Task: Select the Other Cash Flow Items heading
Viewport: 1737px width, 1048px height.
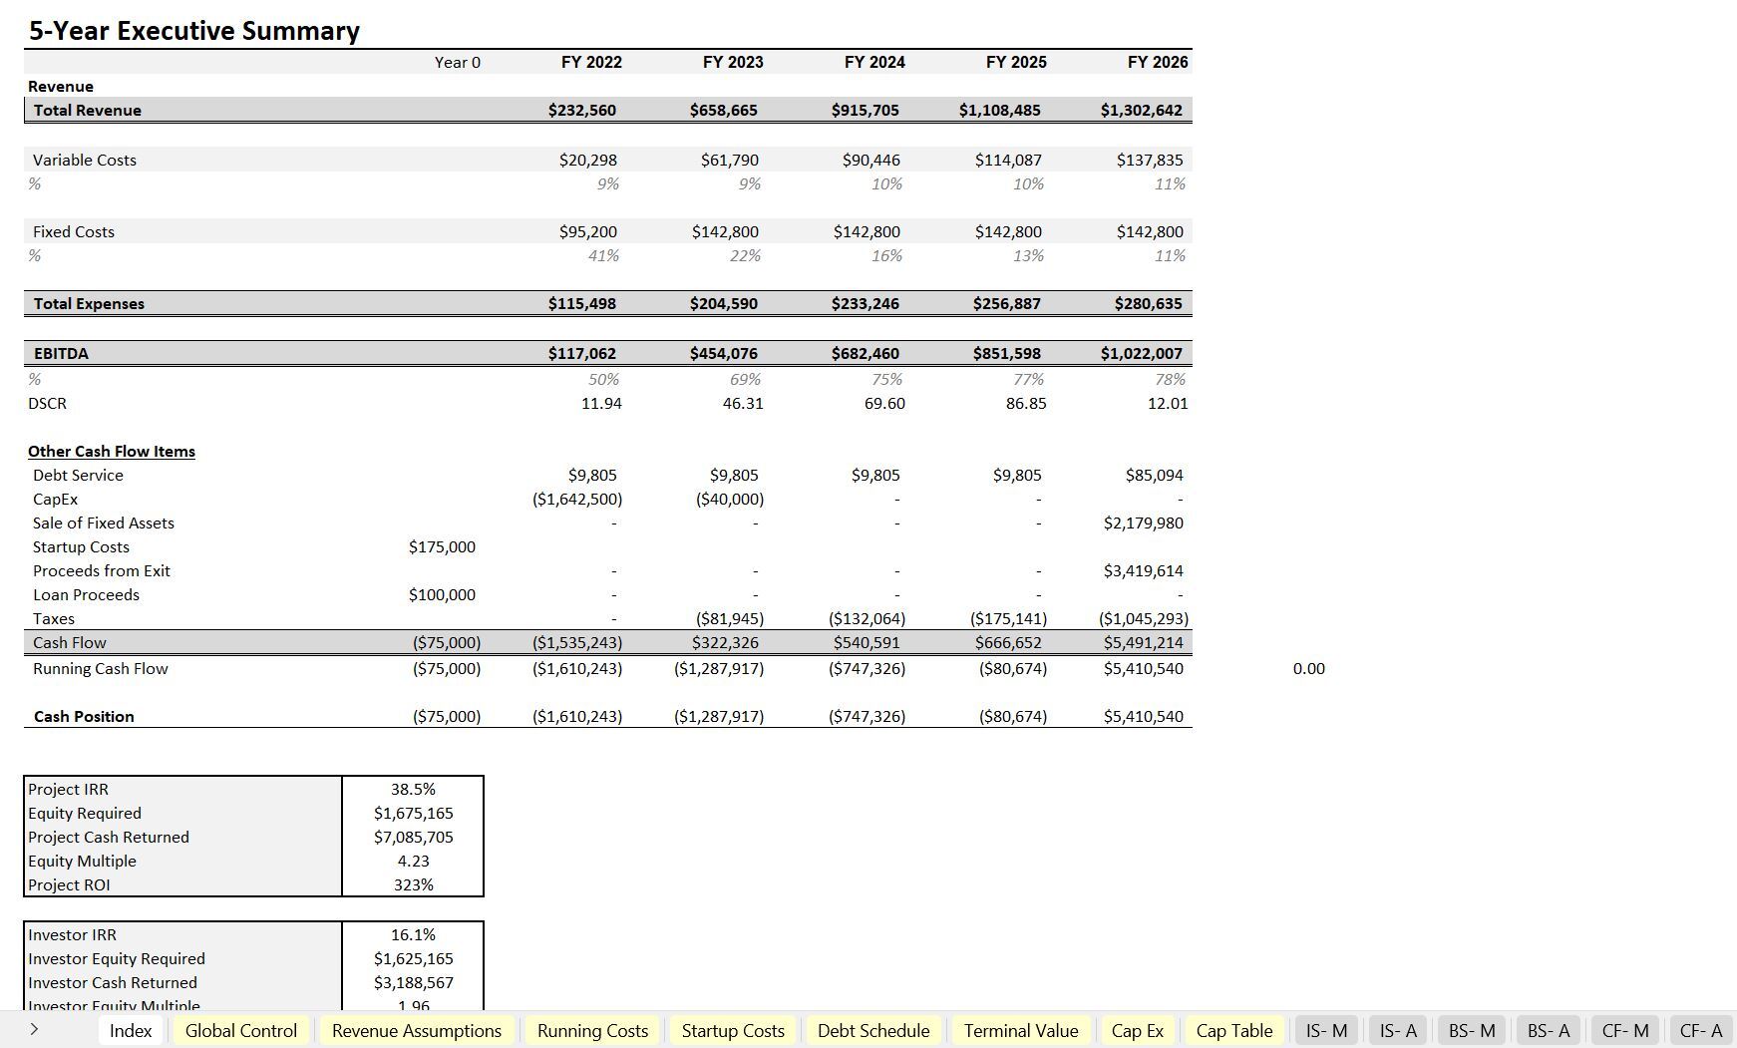Action: (112, 451)
